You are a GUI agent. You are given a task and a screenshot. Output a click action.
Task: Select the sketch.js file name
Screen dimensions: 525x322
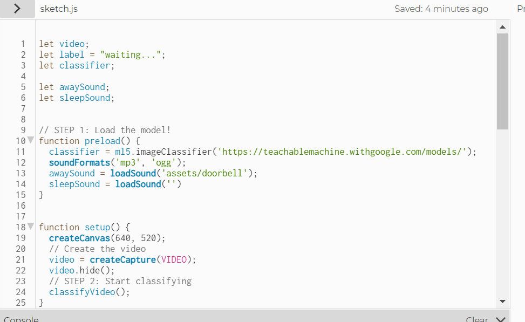click(59, 9)
